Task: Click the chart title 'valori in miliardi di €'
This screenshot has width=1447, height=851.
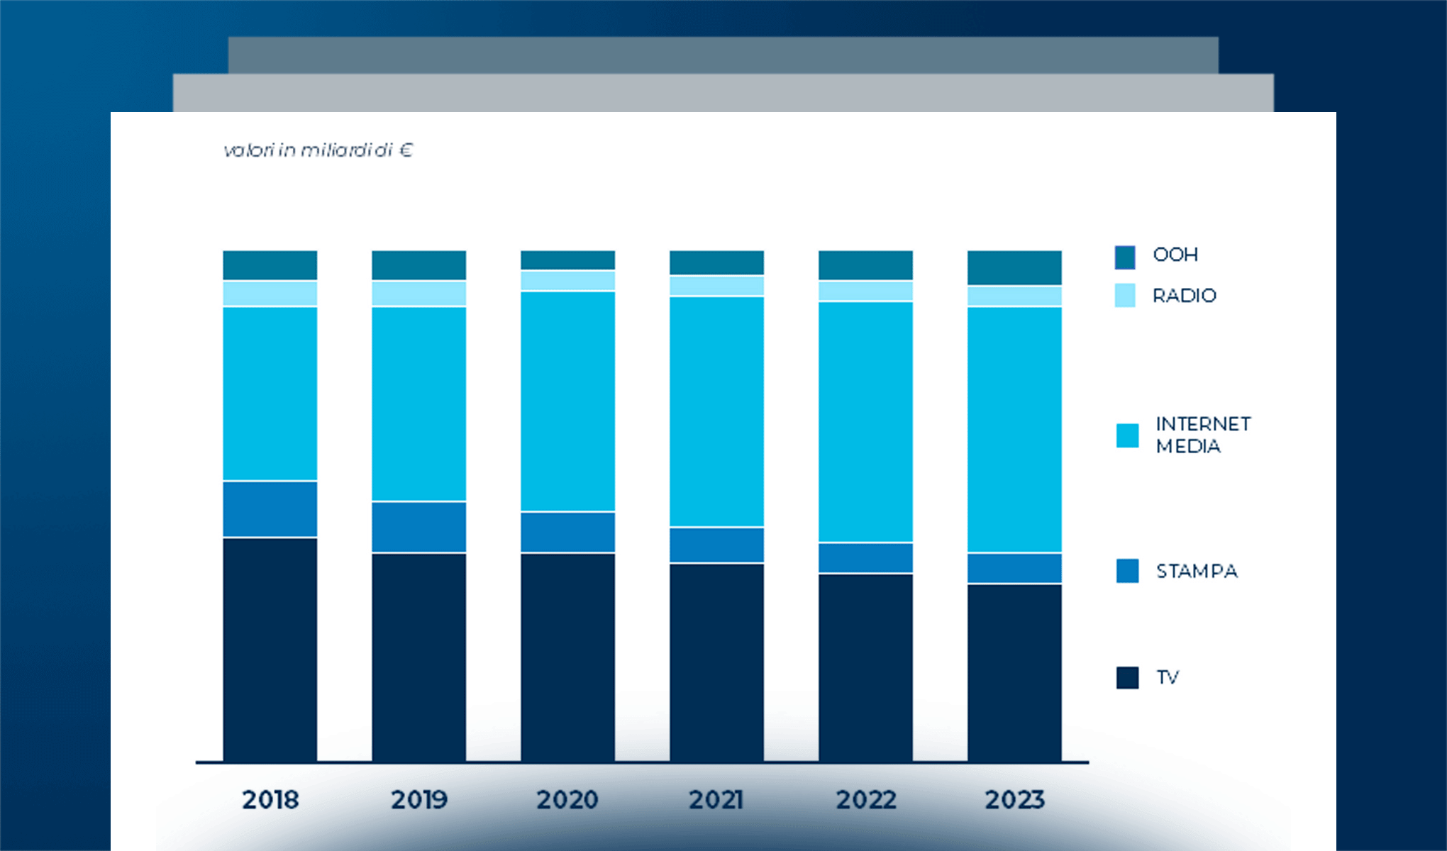Action: (319, 150)
